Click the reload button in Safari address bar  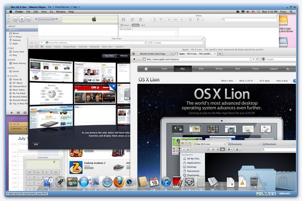click(145, 43)
